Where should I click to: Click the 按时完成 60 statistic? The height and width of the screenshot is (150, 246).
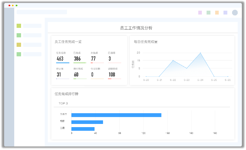coord(76,74)
